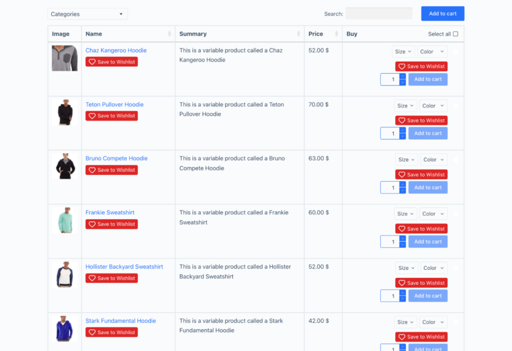Click Stark Fundamental Hoodie product thumbnail
The image size is (512, 351).
click(x=65, y=329)
